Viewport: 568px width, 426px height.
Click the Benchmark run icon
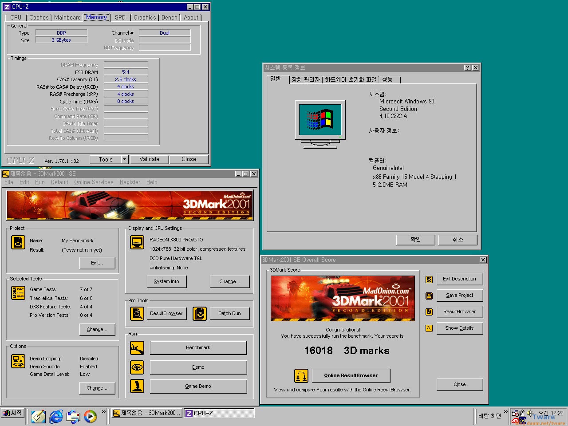[137, 348]
